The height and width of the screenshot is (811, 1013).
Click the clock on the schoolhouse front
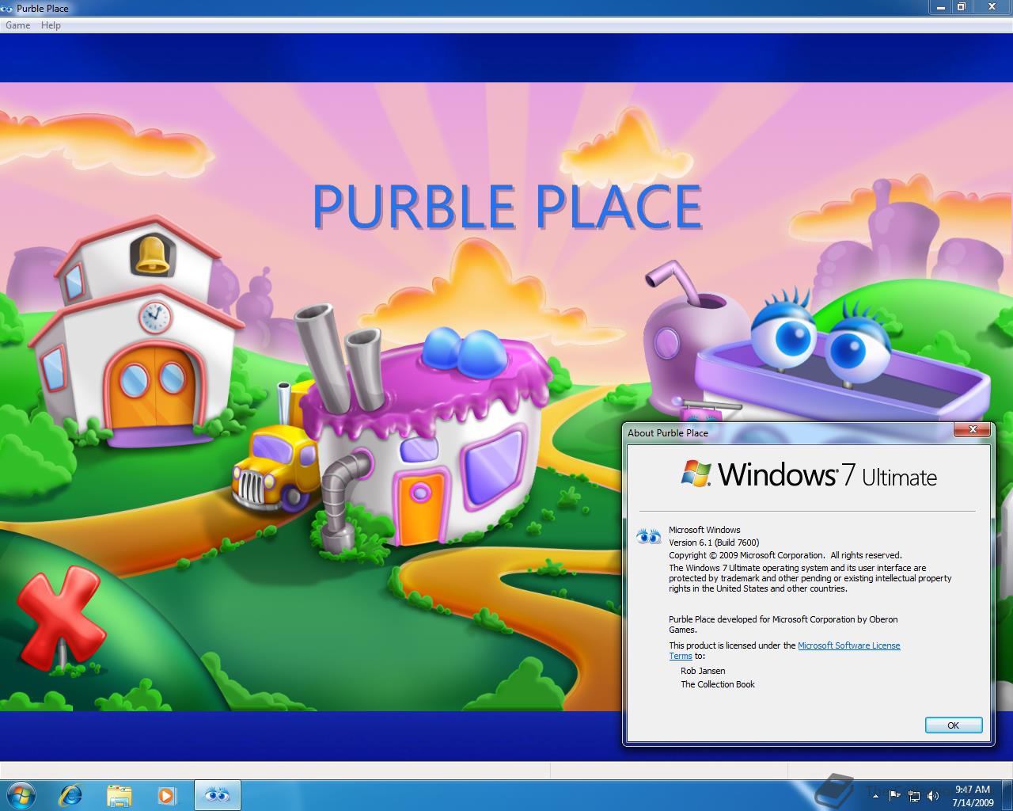click(x=154, y=317)
